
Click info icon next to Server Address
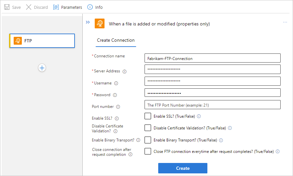point(124,71)
